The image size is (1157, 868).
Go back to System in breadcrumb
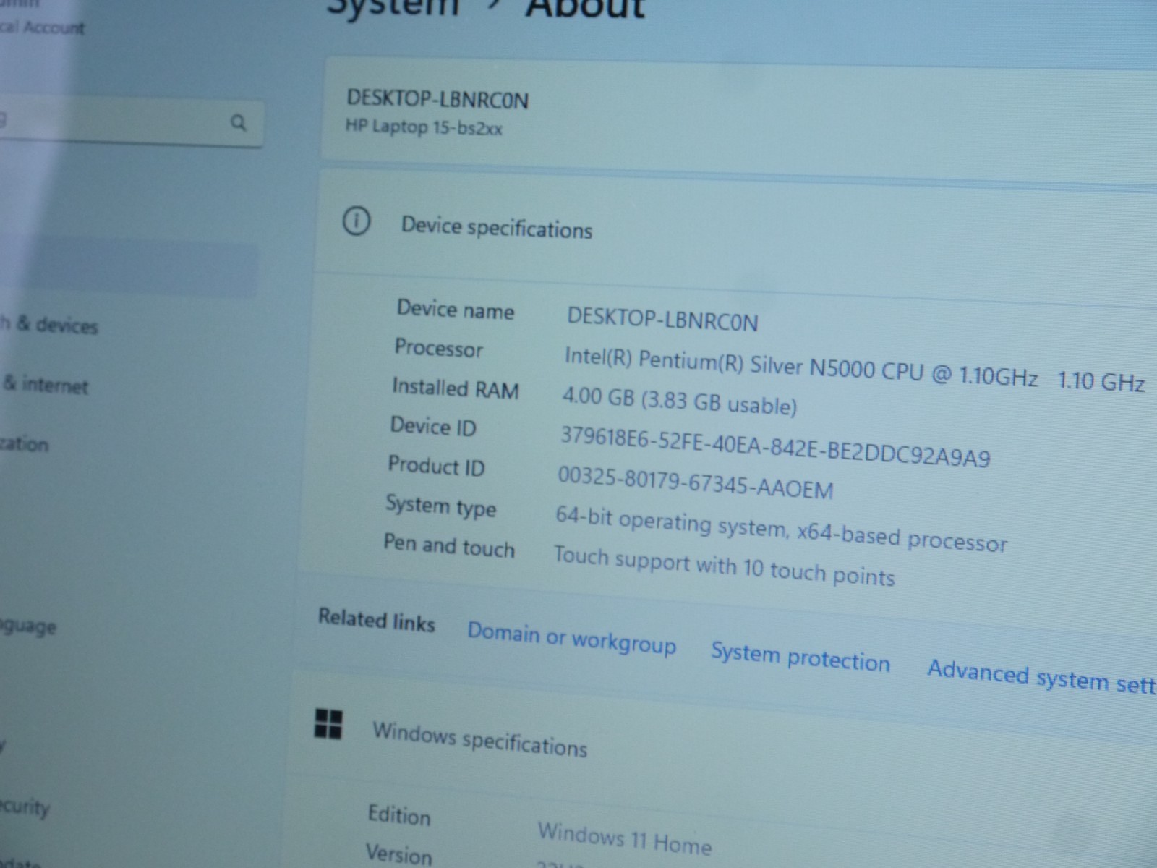[392, 7]
